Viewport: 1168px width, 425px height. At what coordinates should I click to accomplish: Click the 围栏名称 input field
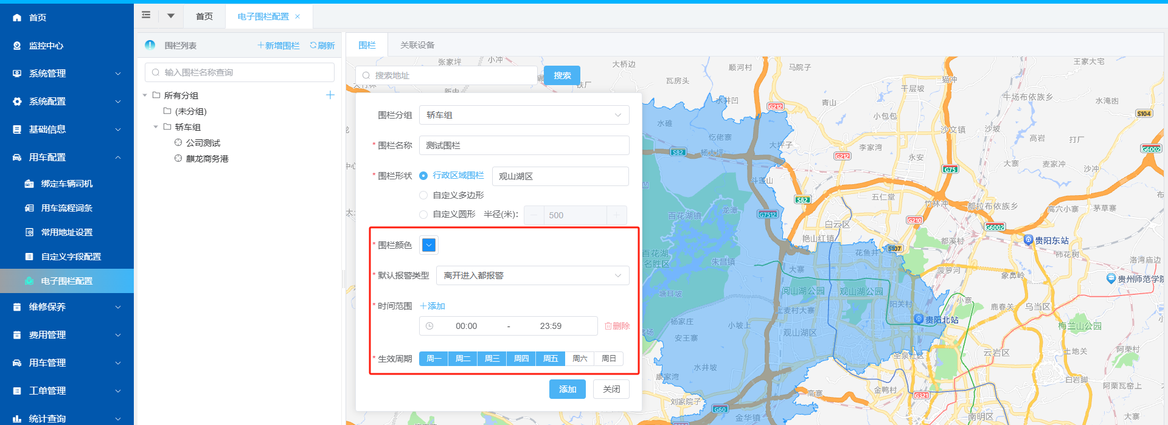[x=523, y=145]
